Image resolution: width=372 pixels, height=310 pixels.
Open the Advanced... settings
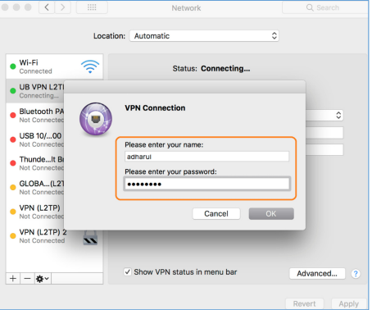(x=317, y=273)
